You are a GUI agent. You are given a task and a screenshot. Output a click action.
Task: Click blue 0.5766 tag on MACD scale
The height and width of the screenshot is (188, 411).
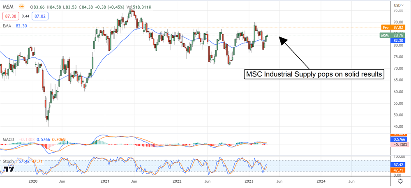398,140
